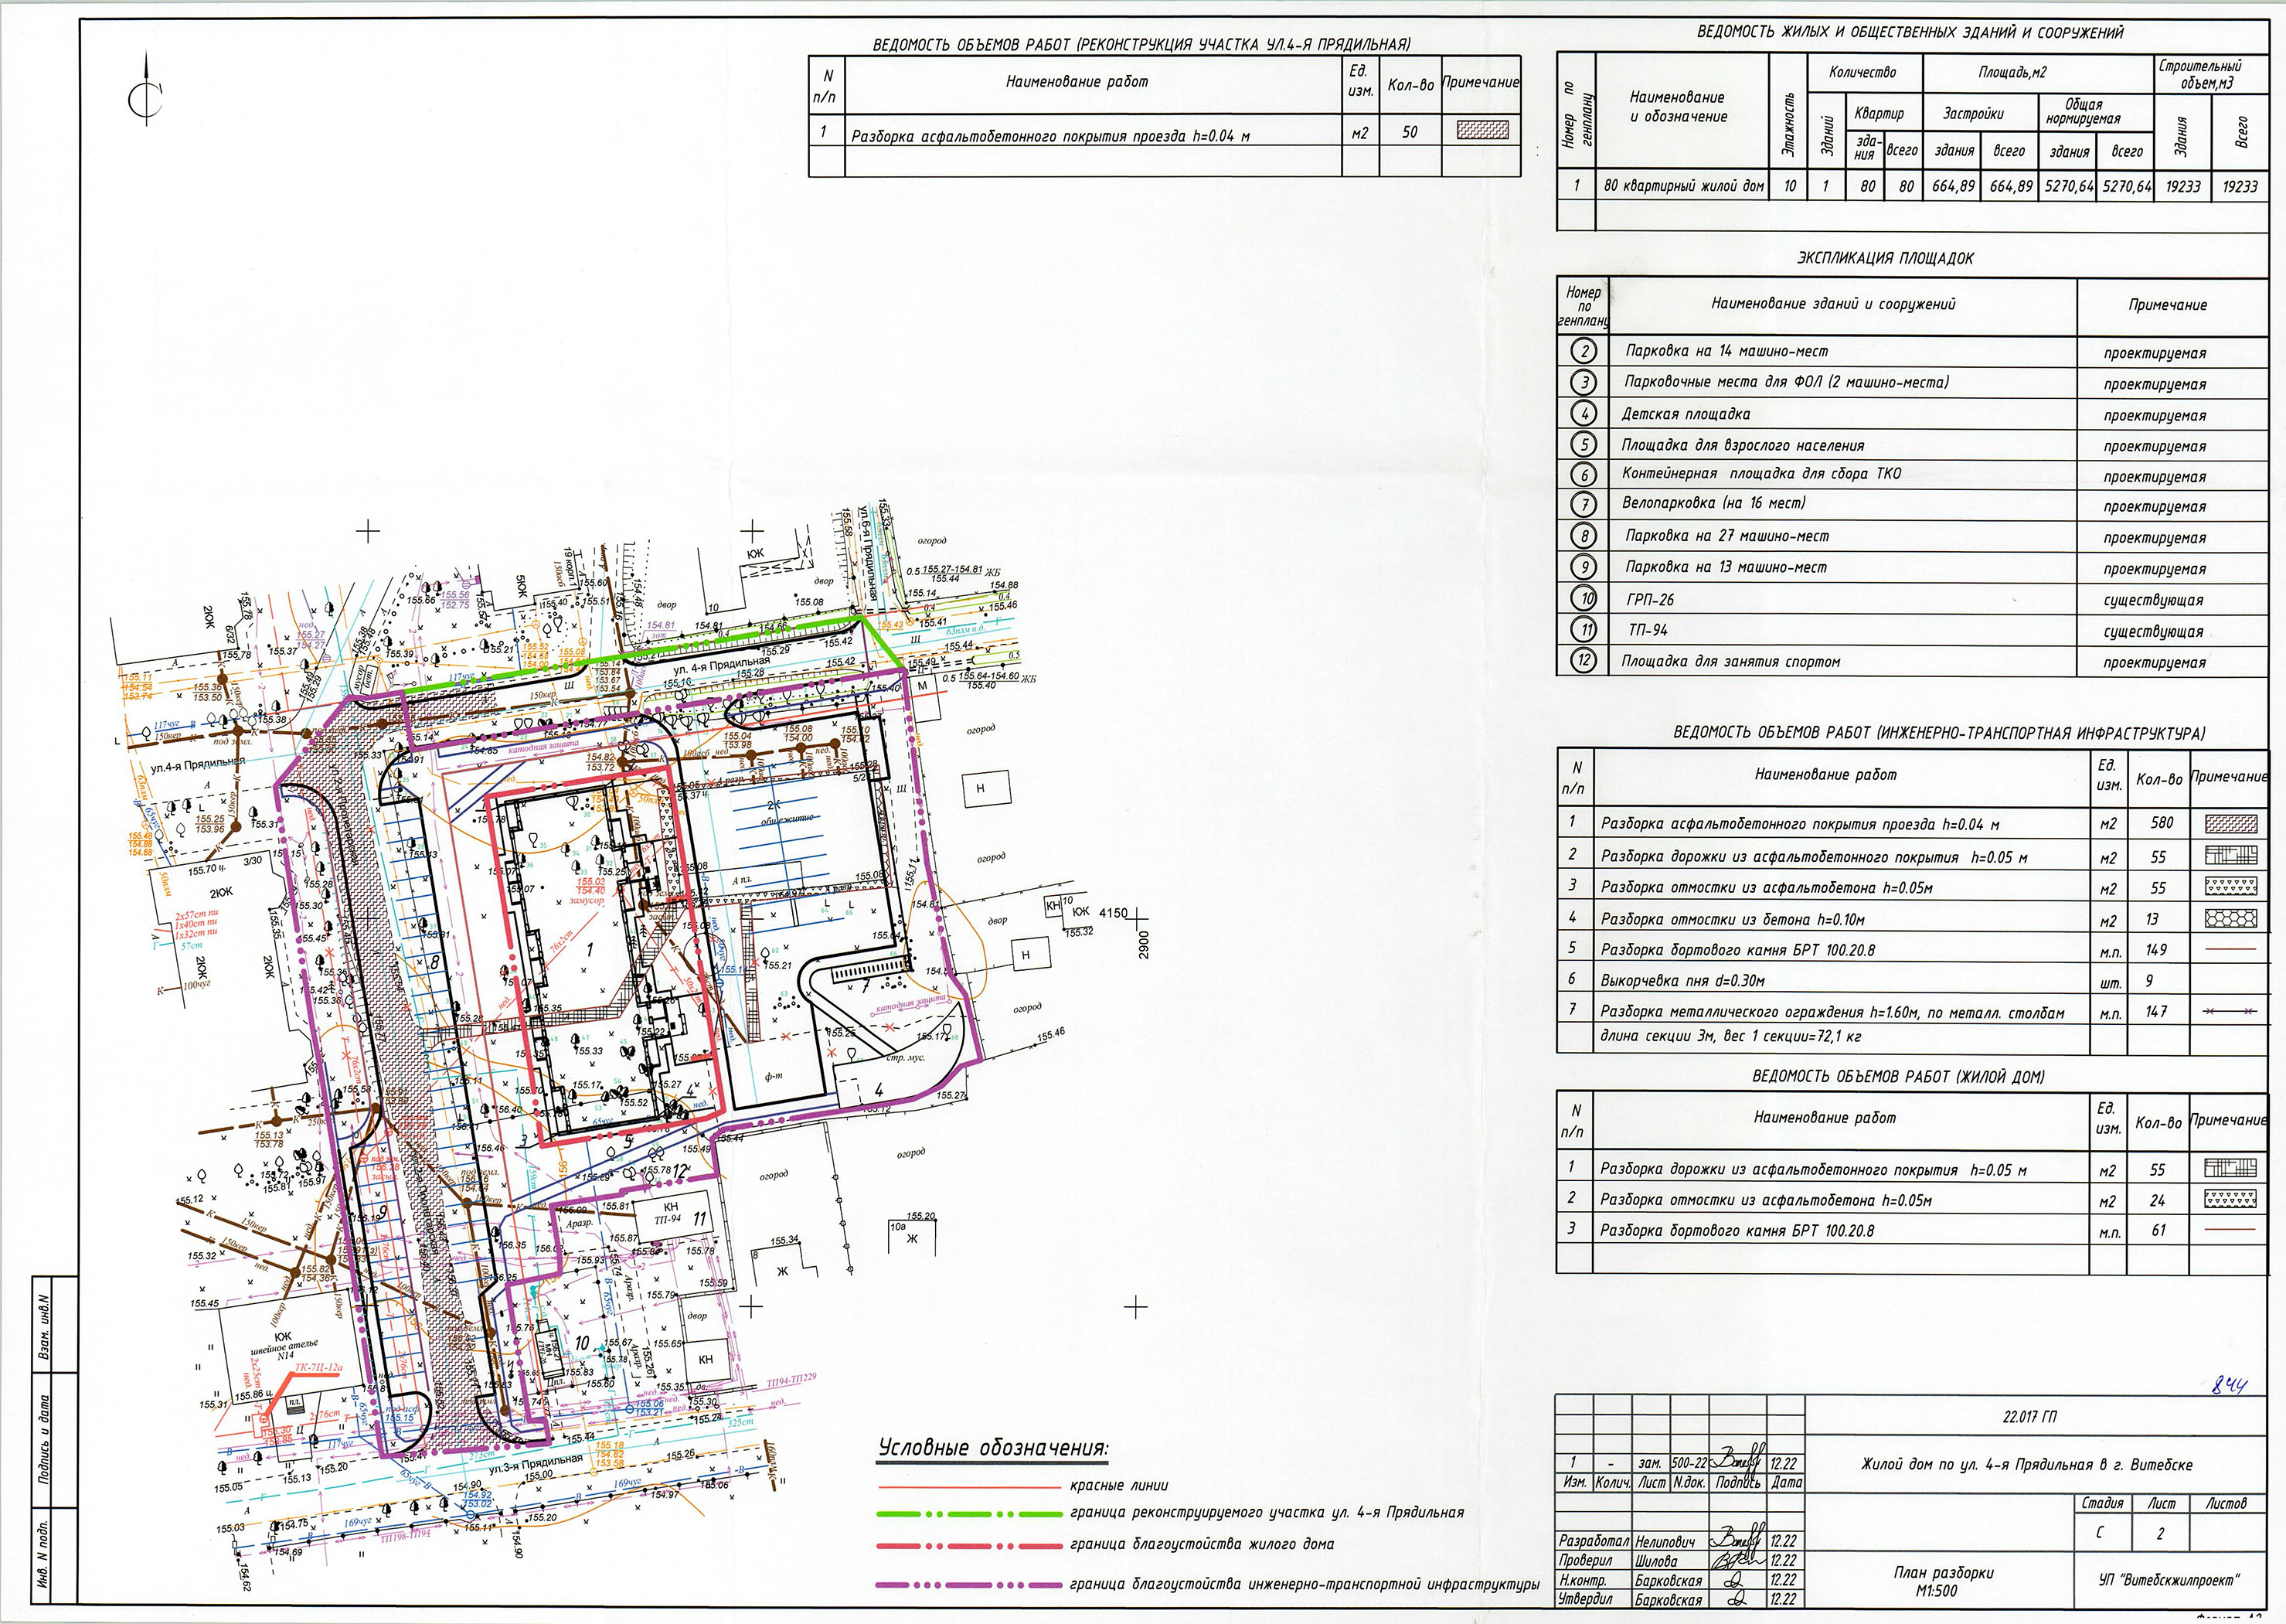Click the solid red legend line for красные линии
This screenshot has width=2286, height=1624.
[x=968, y=1488]
